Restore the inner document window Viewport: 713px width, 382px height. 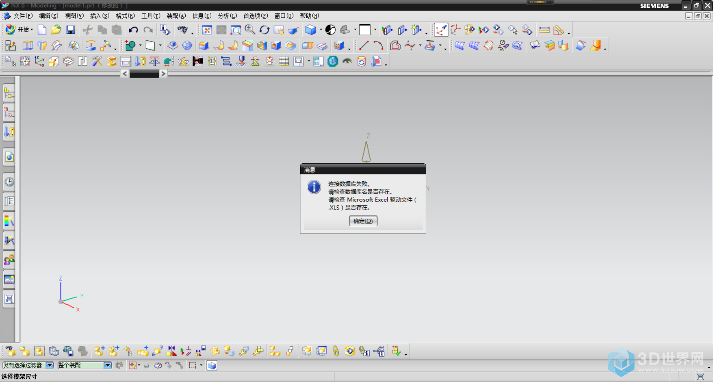pos(698,16)
